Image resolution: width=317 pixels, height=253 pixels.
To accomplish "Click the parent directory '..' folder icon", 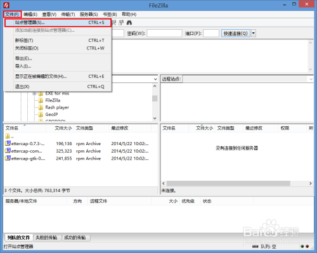I will click(8, 136).
